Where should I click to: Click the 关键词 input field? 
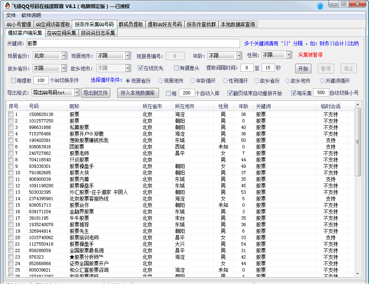133,43
